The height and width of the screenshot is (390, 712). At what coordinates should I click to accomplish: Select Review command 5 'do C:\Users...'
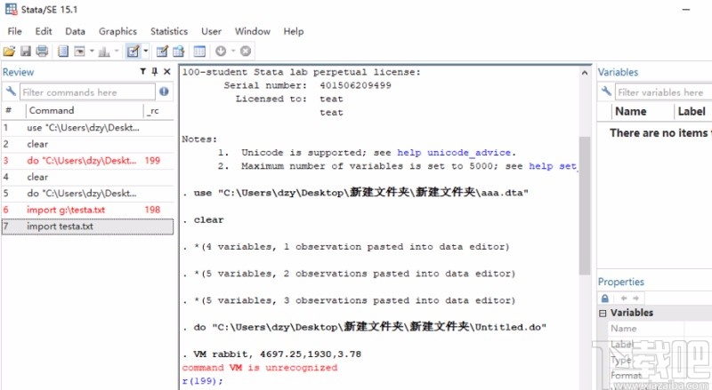[87, 194]
